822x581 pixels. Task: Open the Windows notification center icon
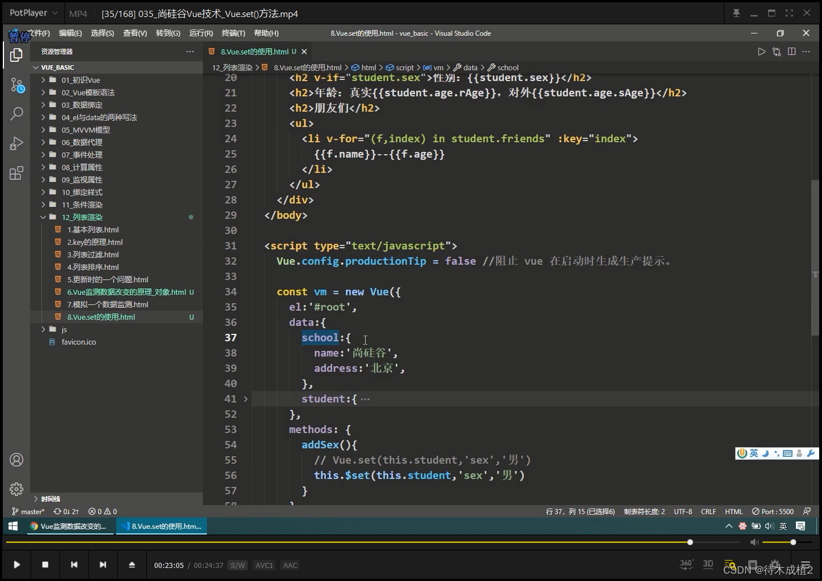click(800, 526)
